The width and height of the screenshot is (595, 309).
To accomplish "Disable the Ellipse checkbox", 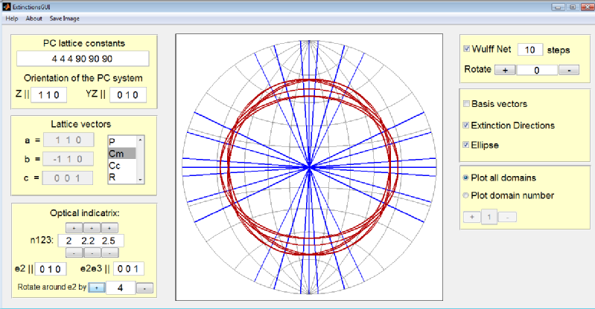I will click(467, 145).
